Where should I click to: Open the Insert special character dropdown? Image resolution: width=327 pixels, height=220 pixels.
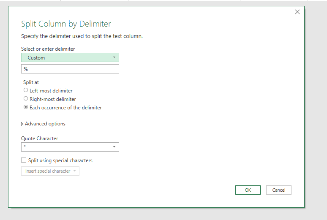point(50,171)
